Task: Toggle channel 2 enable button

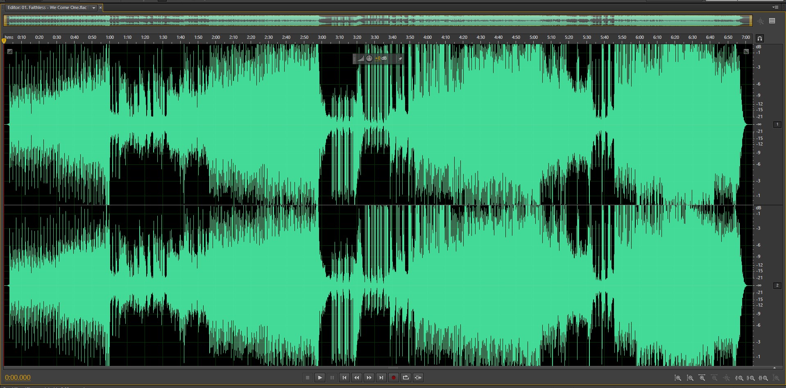Action: tap(777, 285)
